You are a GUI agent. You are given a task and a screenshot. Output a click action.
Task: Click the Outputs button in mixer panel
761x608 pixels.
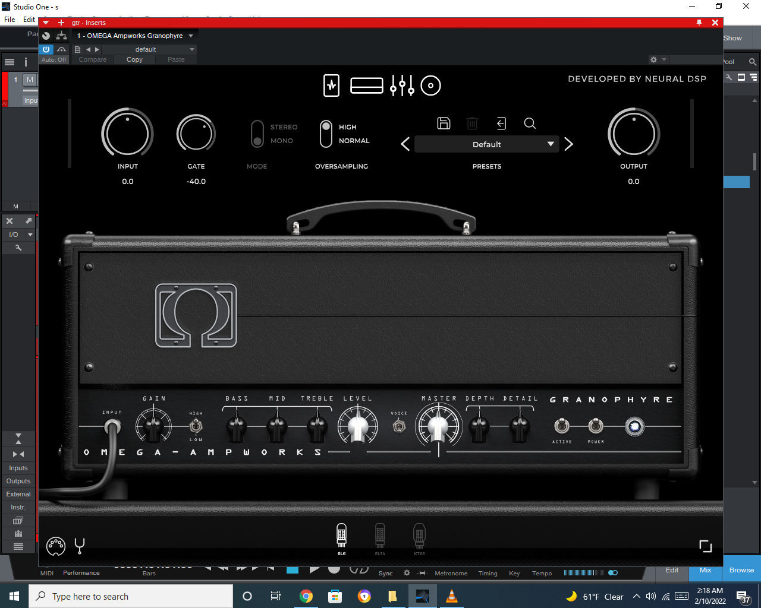click(18, 481)
